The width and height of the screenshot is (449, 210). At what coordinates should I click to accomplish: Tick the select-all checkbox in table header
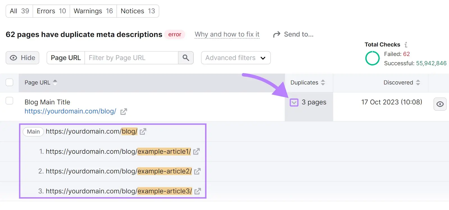[x=10, y=83]
